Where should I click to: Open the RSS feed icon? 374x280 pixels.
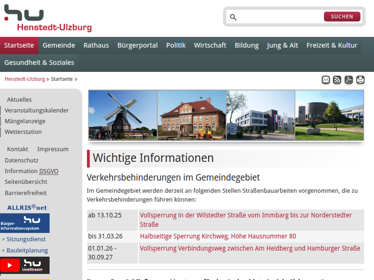click(x=337, y=80)
